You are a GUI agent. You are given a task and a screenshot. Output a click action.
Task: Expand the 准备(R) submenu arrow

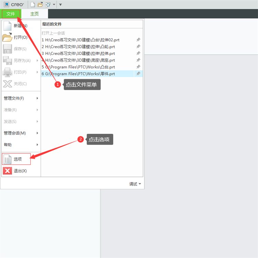[37, 110]
